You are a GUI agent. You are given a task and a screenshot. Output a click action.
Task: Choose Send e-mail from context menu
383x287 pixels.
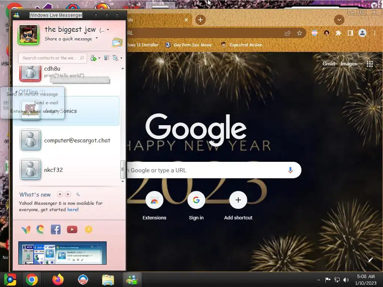tap(46, 102)
